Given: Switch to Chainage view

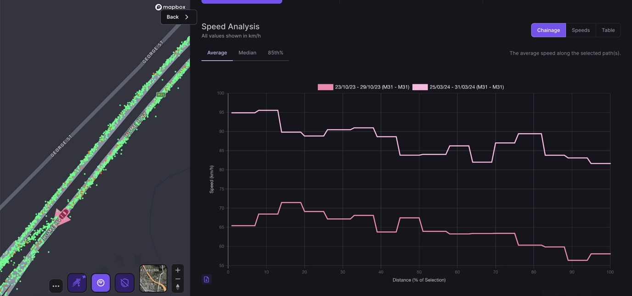Looking at the screenshot, I should tap(548, 30).
